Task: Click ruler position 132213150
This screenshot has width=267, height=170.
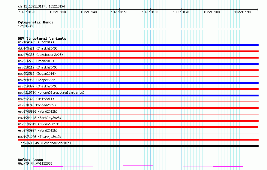Action: coord(119,12)
